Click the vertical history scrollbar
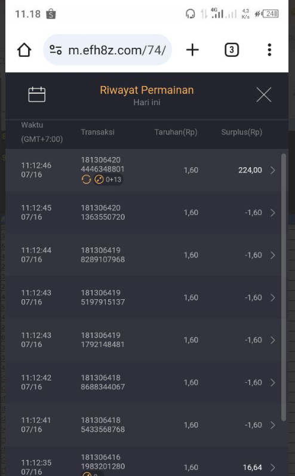 click(284, 287)
